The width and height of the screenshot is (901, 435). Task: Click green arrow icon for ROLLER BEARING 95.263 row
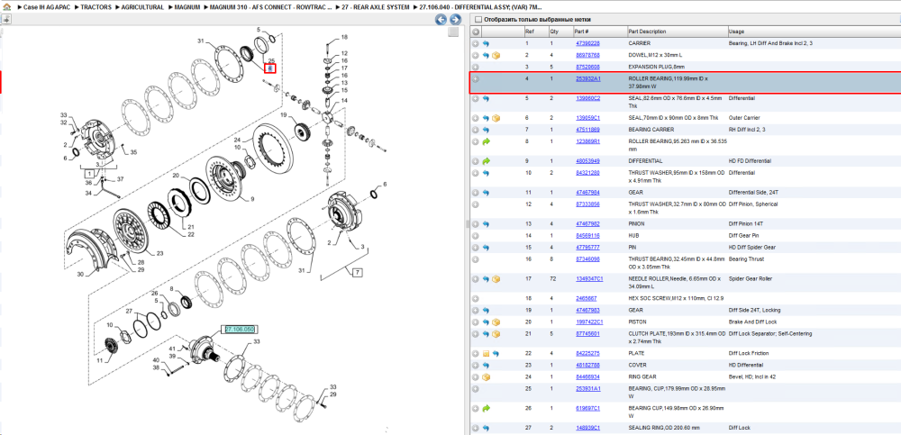coord(487,141)
